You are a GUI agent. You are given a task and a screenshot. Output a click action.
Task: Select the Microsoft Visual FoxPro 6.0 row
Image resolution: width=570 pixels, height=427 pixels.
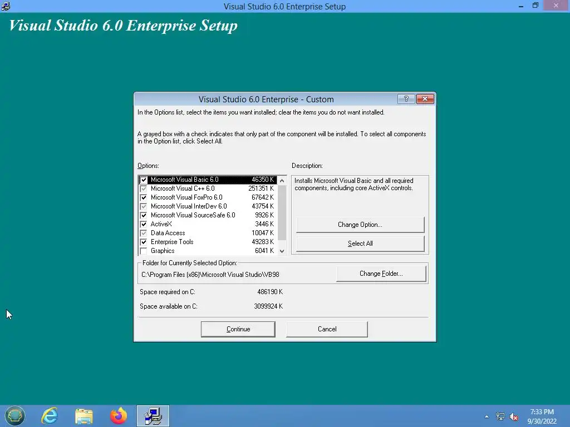click(x=208, y=197)
